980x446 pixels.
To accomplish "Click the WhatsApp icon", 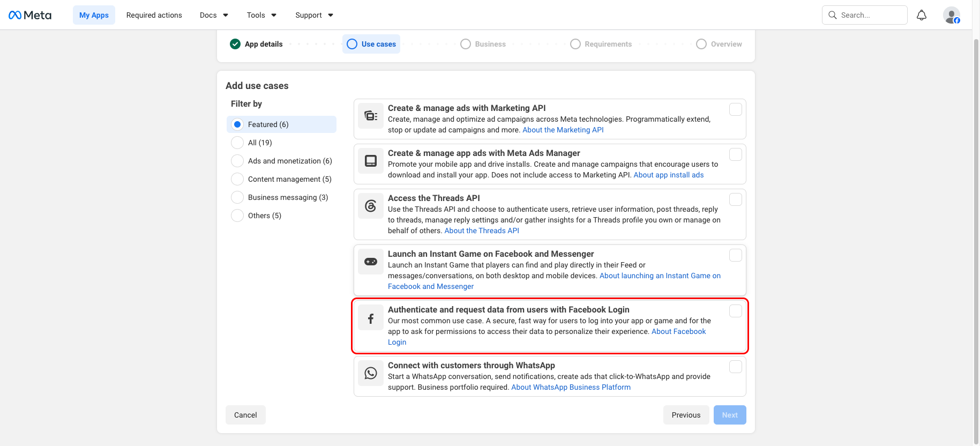I will click(371, 373).
